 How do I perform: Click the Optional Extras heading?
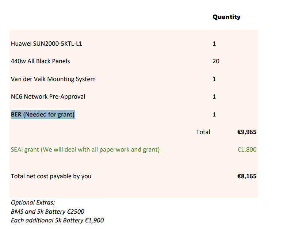point(33,202)
